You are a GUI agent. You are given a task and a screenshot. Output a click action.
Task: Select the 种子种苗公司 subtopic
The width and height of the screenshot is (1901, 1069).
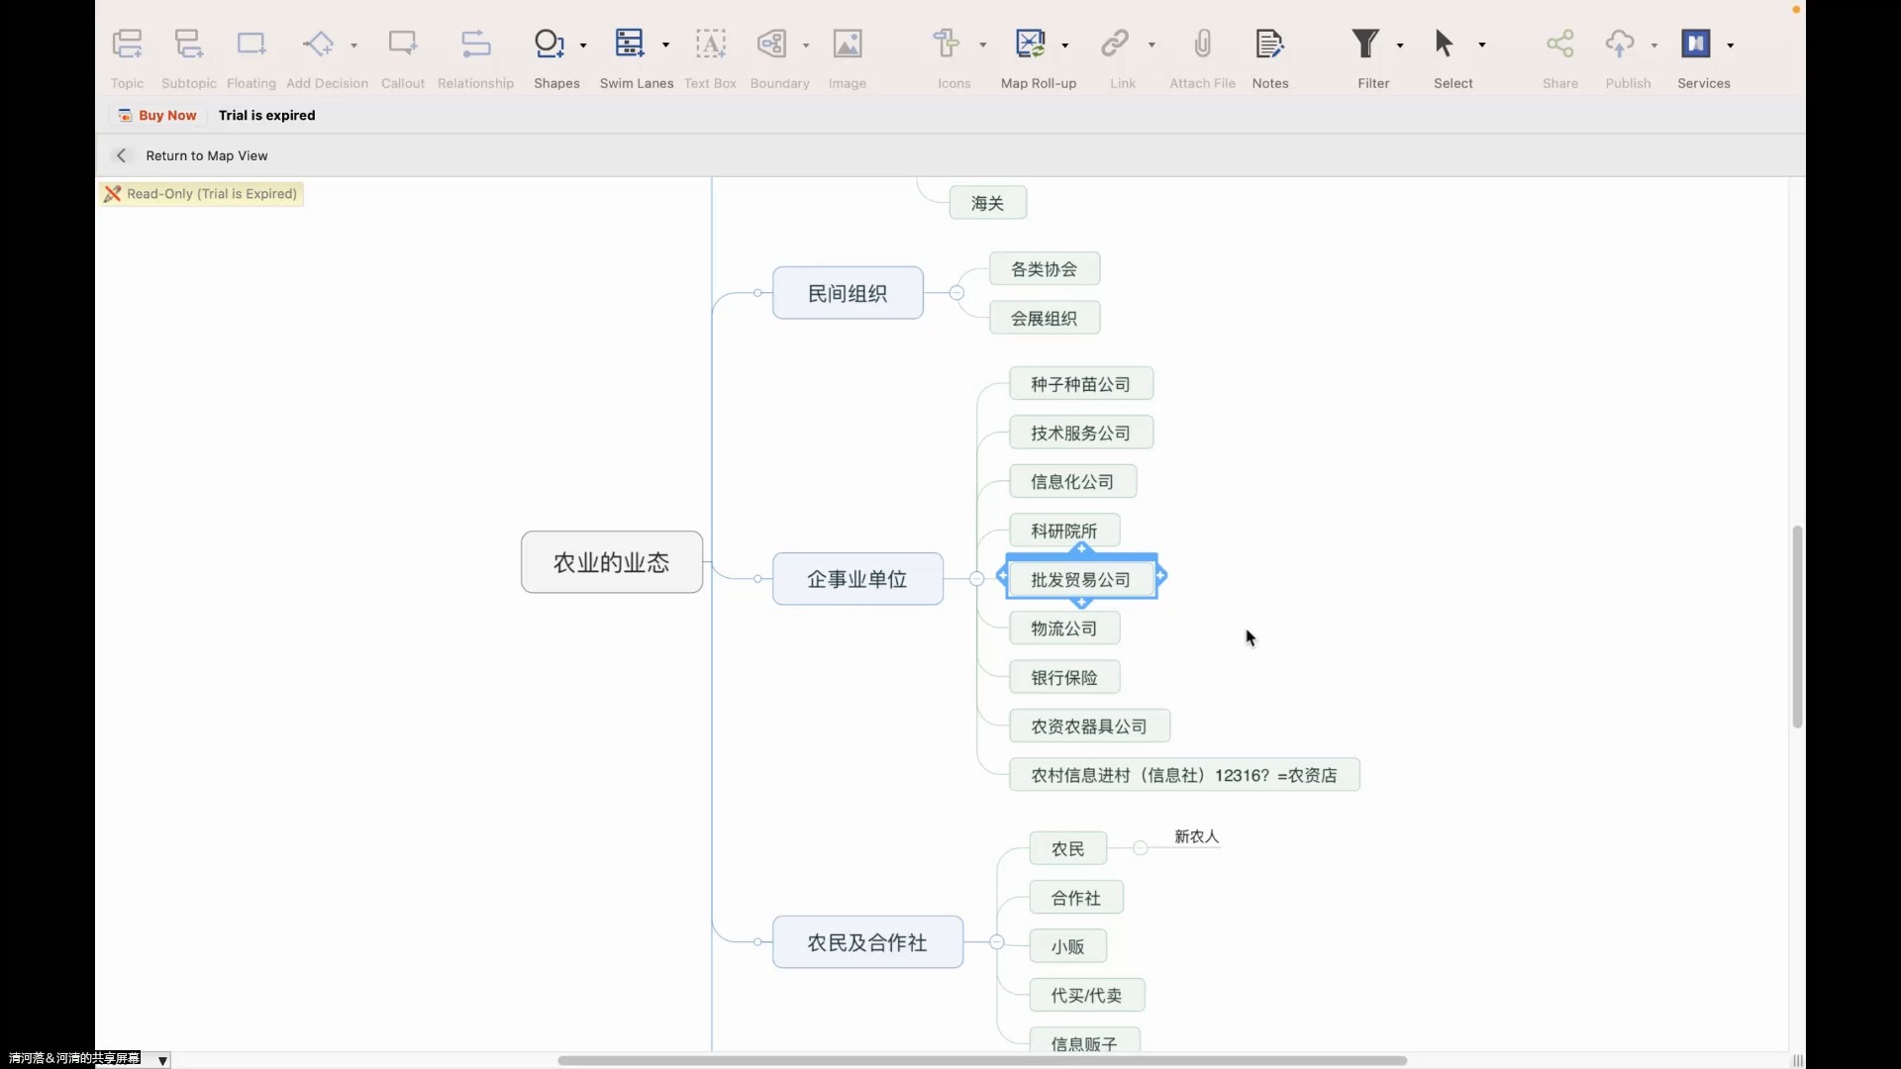pyautogui.click(x=1081, y=384)
